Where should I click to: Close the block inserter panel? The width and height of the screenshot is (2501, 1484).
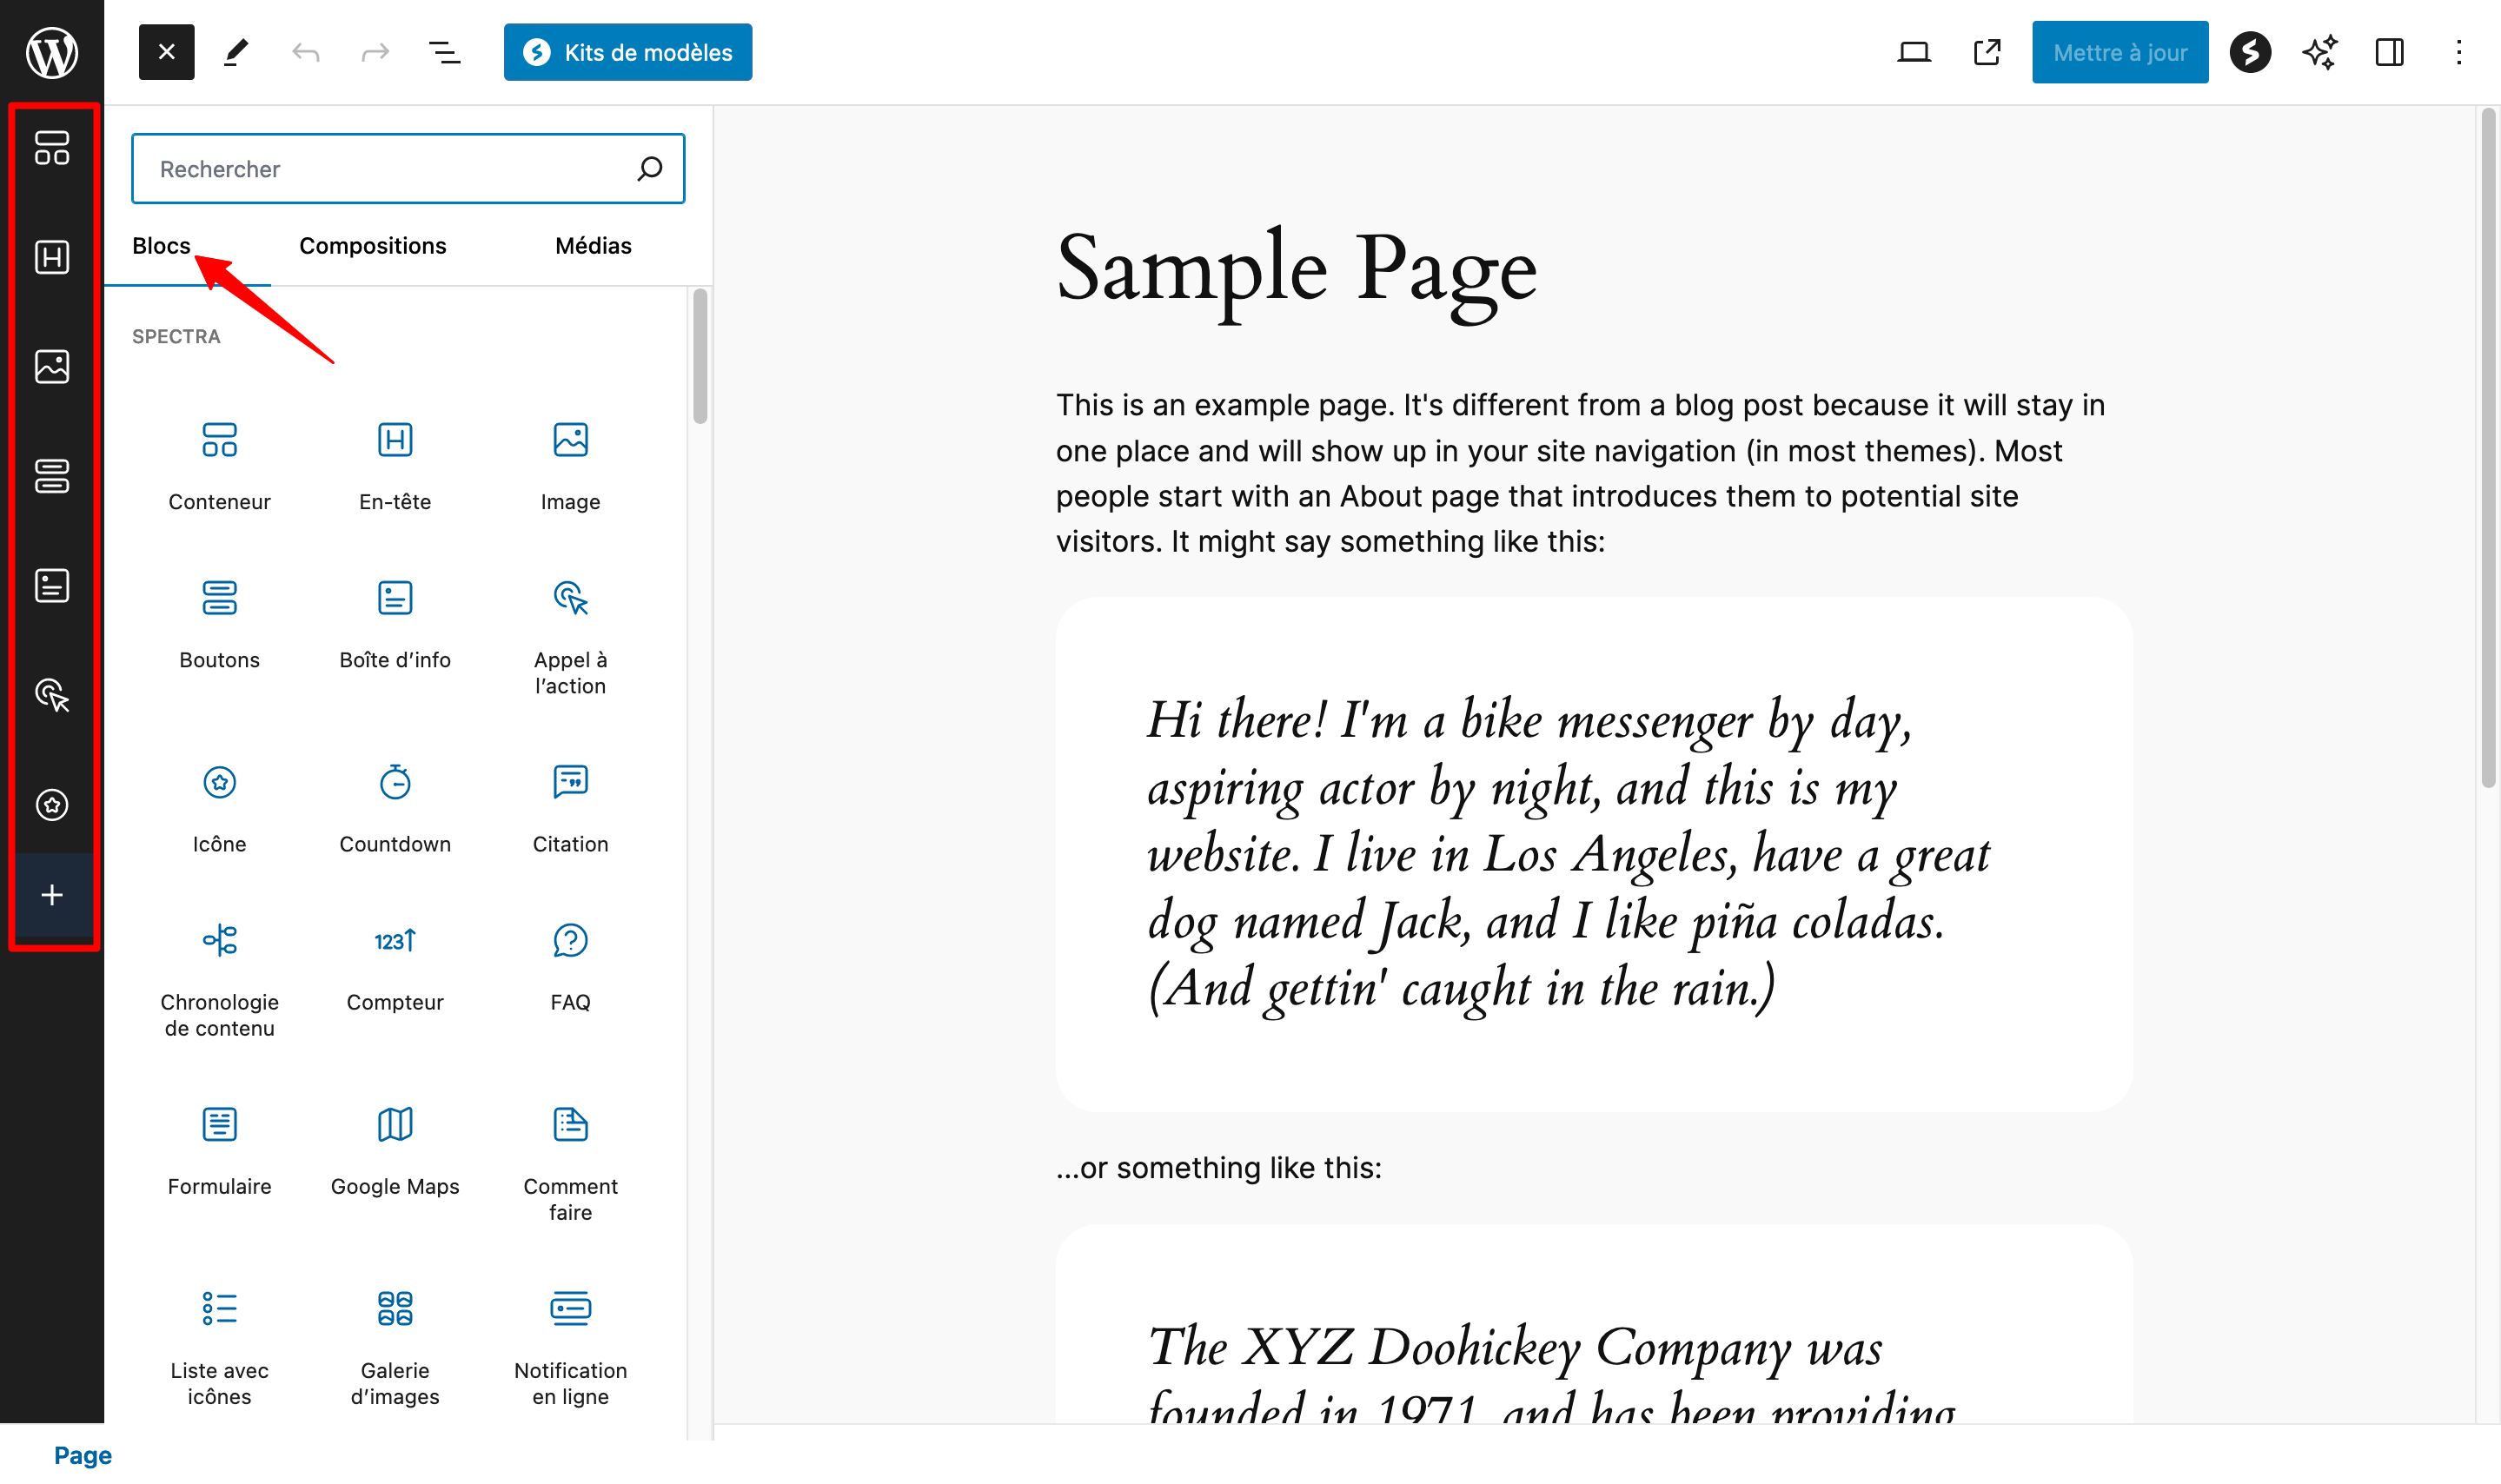pos(166,52)
